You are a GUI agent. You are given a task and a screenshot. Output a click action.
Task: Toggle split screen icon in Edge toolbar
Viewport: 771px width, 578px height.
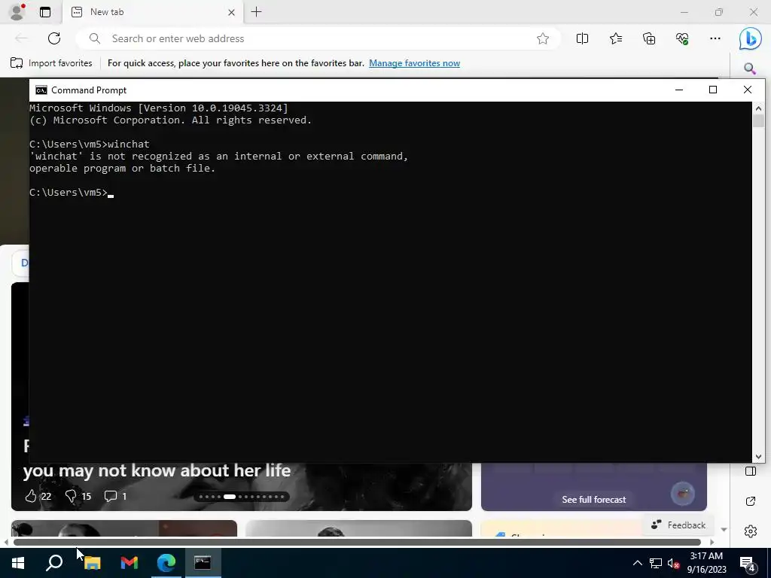pos(582,38)
